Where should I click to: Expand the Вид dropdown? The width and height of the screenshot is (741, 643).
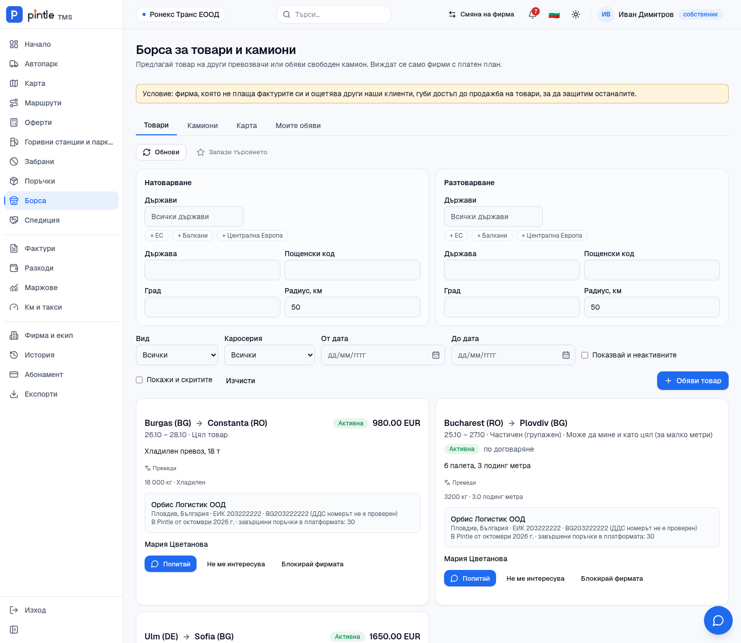coord(177,355)
